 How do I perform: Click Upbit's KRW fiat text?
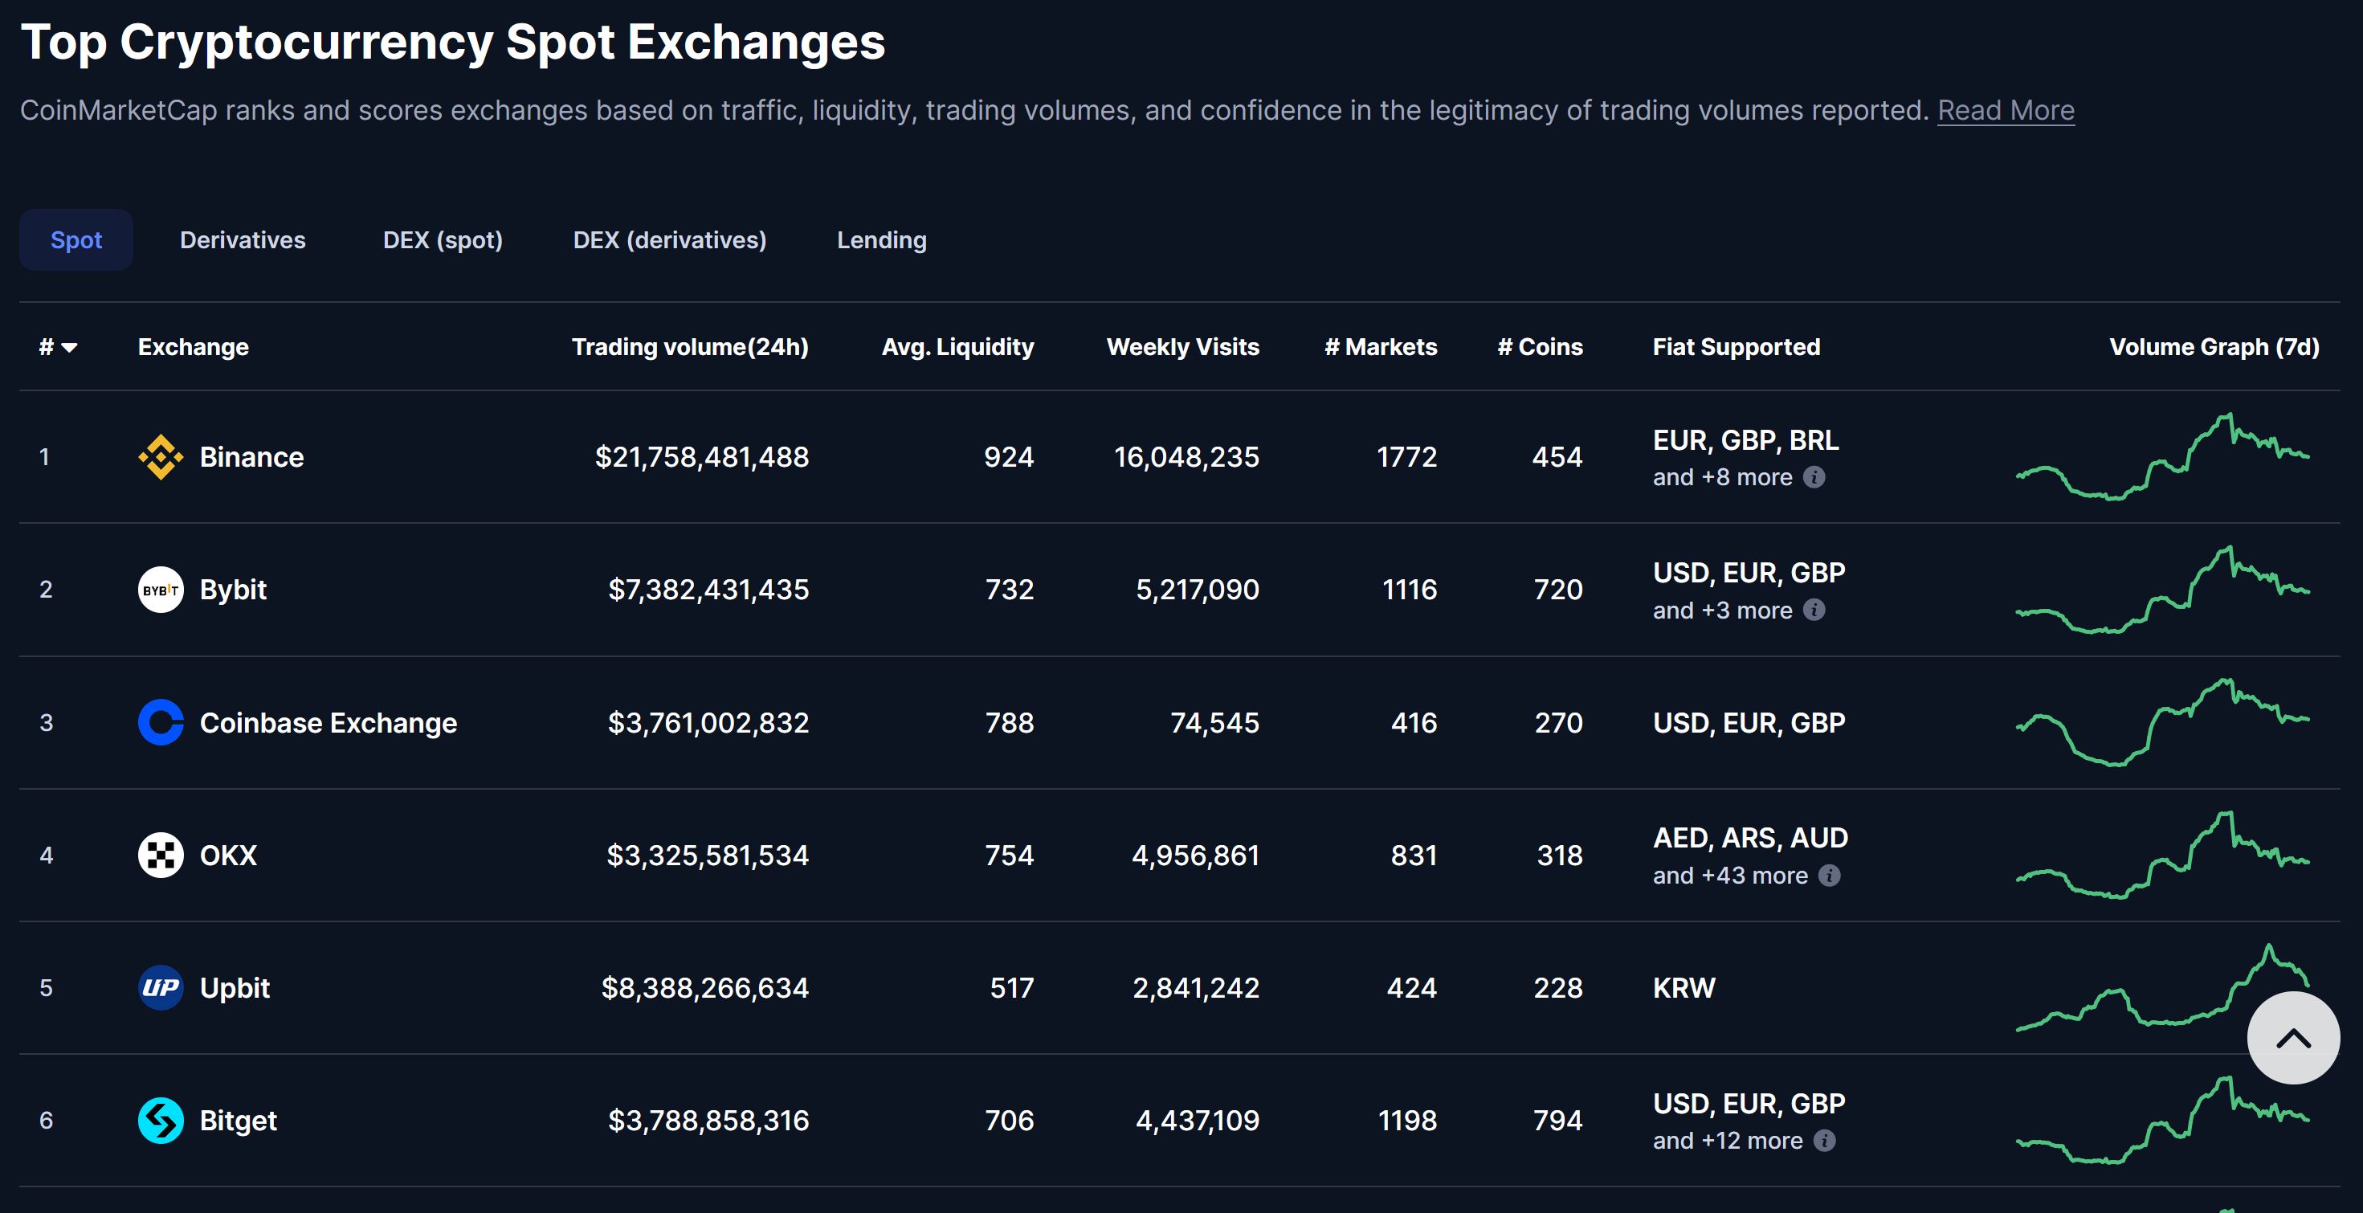[1683, 988]
